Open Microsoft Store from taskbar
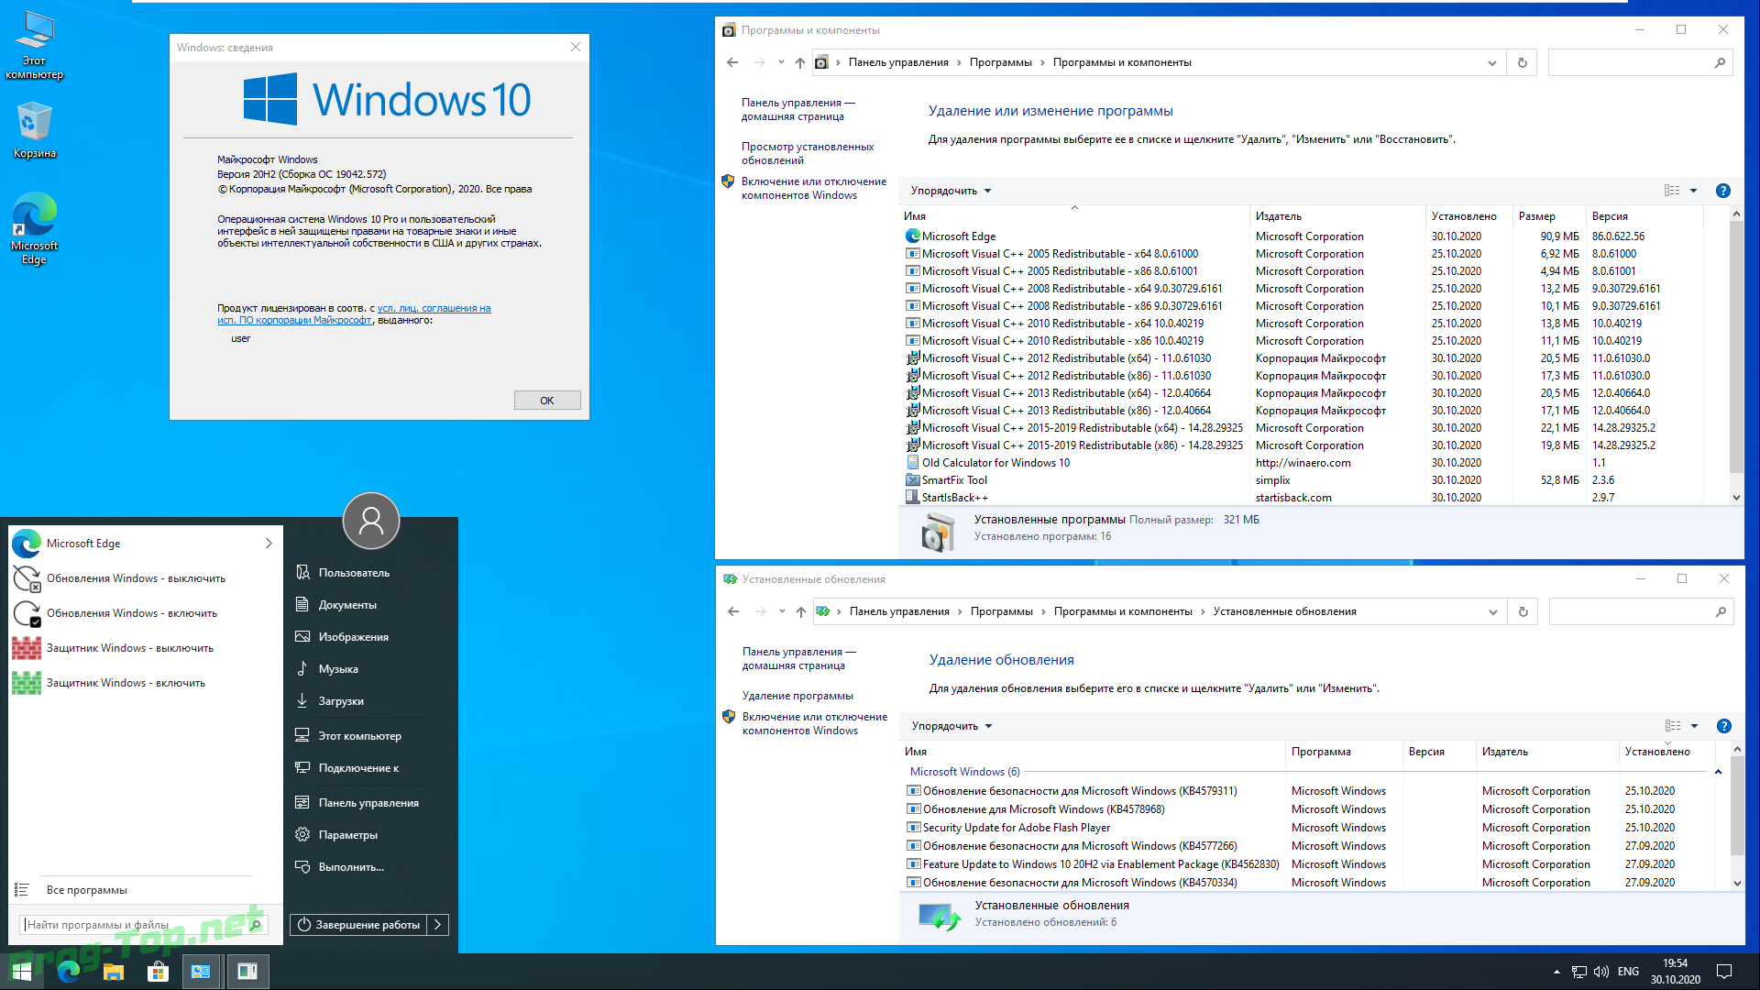This screenshot has width=1760, height=990. [158, 972]
